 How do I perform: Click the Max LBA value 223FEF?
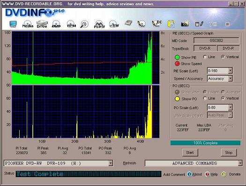(x=204, y=130)
